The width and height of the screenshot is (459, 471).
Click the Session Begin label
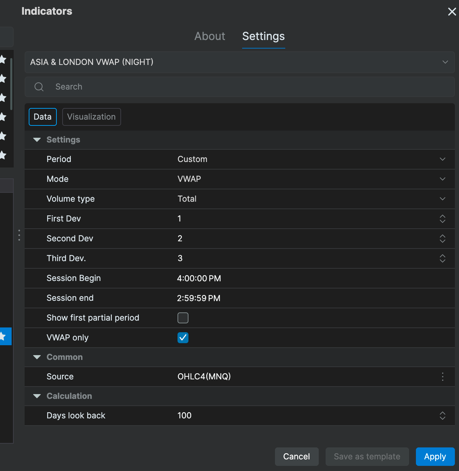(74, 278)
